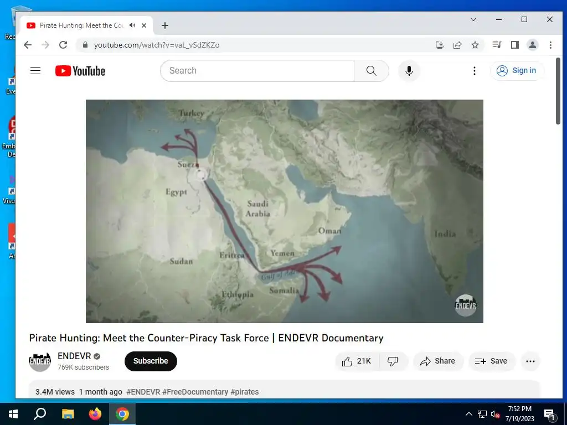
Task: Bookmark this tab with the star
Action: click(475, 45)
